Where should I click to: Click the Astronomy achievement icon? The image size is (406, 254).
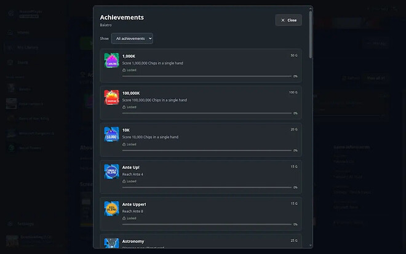pyautogui.click(x=111, y=243)
